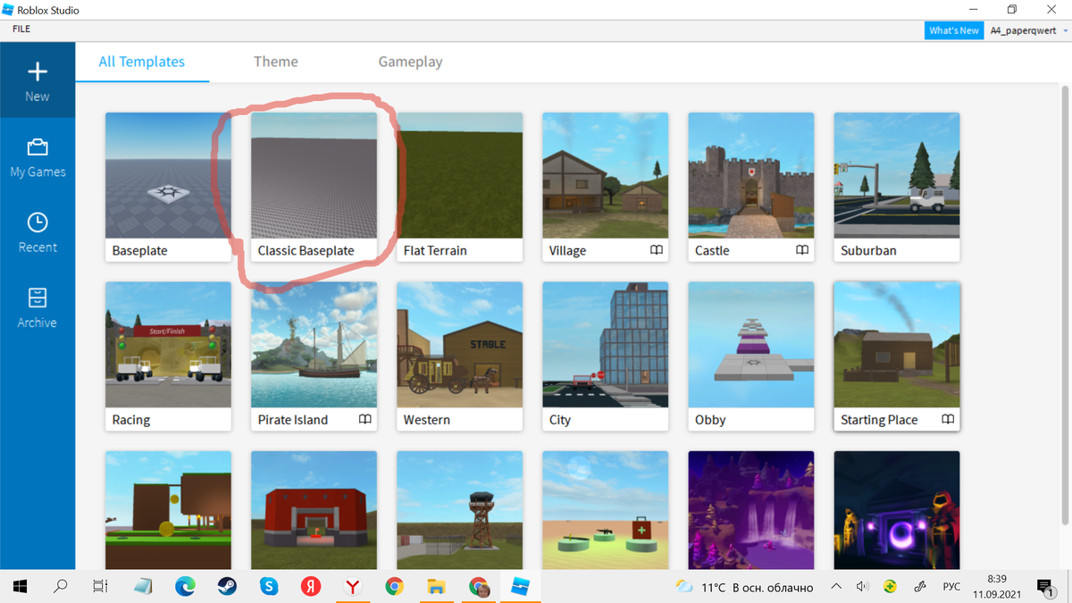Click the map icon on Castle template
1072x603 pixels.
click(801, 251)
